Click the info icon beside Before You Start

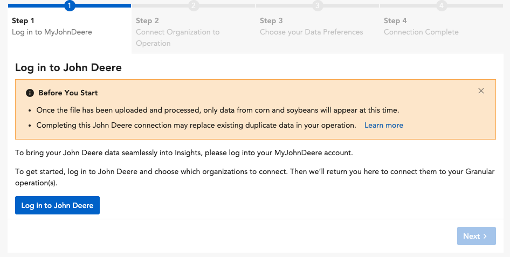[x=30, y=93]
